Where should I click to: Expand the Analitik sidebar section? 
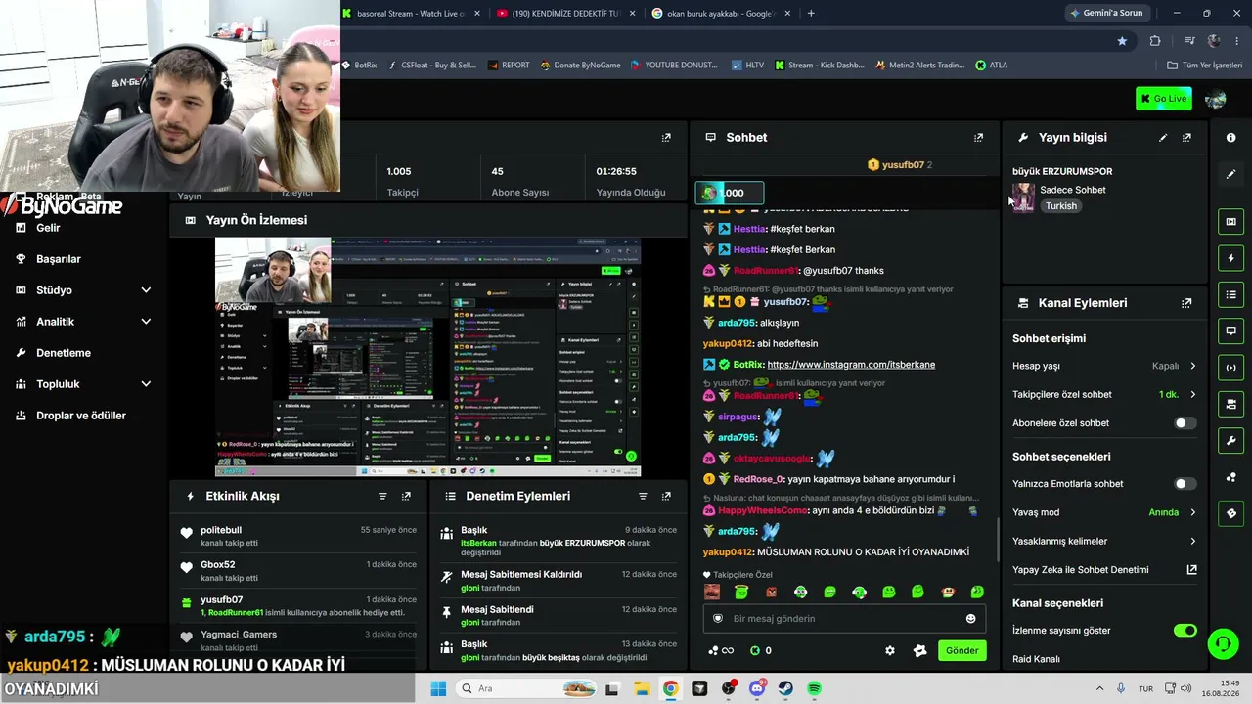84,322
